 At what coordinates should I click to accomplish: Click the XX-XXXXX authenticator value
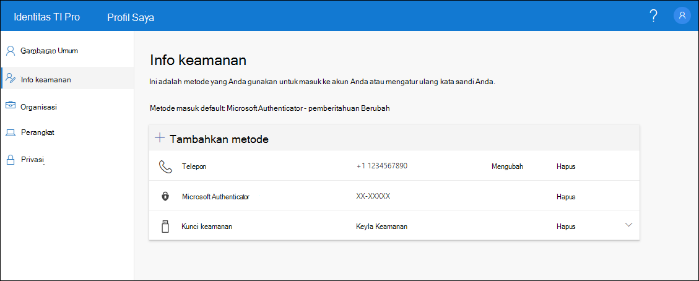pos(373,196)
